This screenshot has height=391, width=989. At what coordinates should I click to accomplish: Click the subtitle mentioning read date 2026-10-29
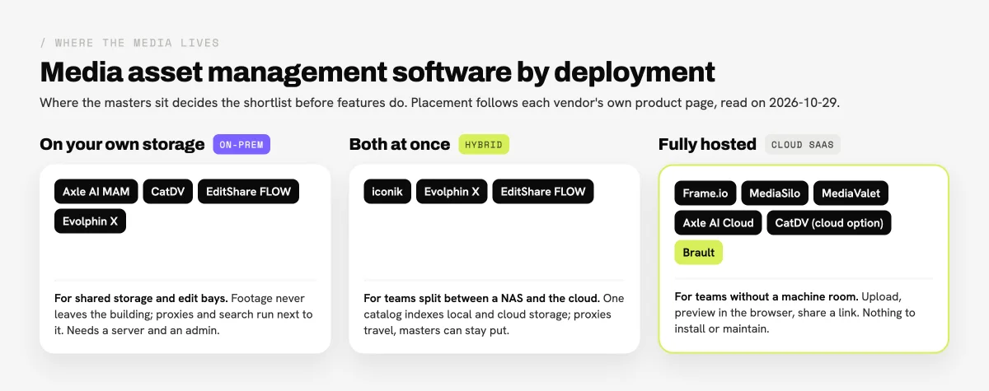coord(439,103)
